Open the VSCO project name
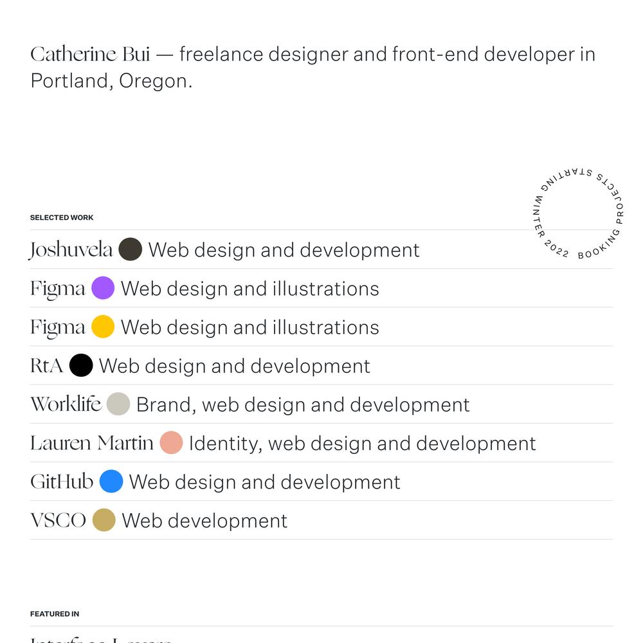This screenshot has height=643, width=643. (59, 520)
